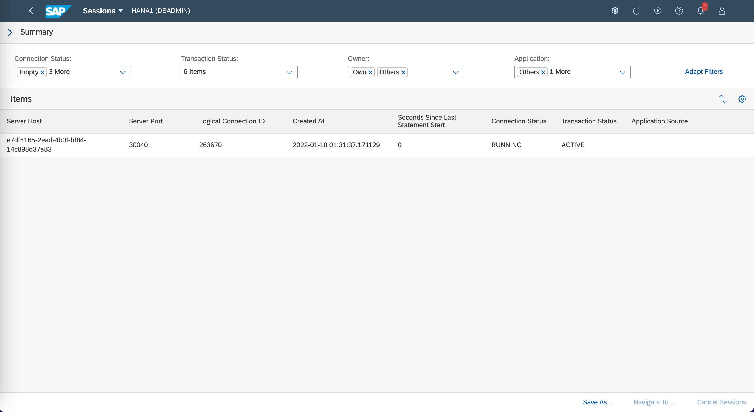Click the cube icon in header

click(615, 11)
